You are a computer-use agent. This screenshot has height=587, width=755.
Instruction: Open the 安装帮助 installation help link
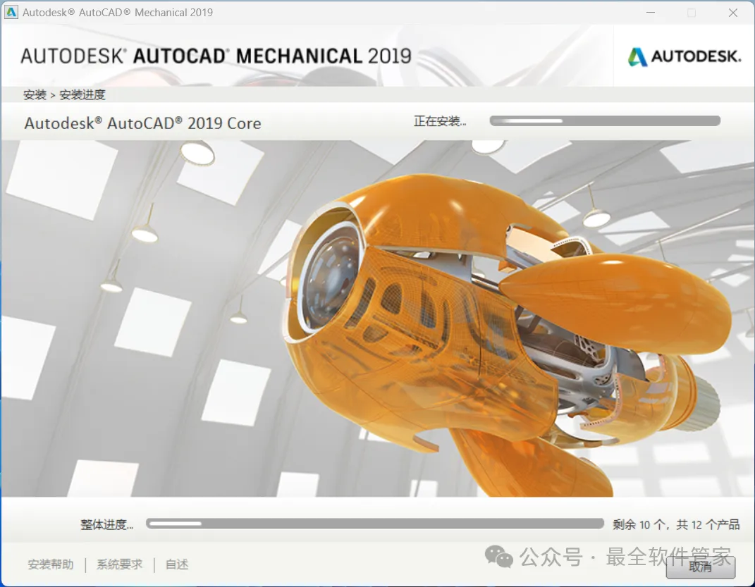[51, 564]
